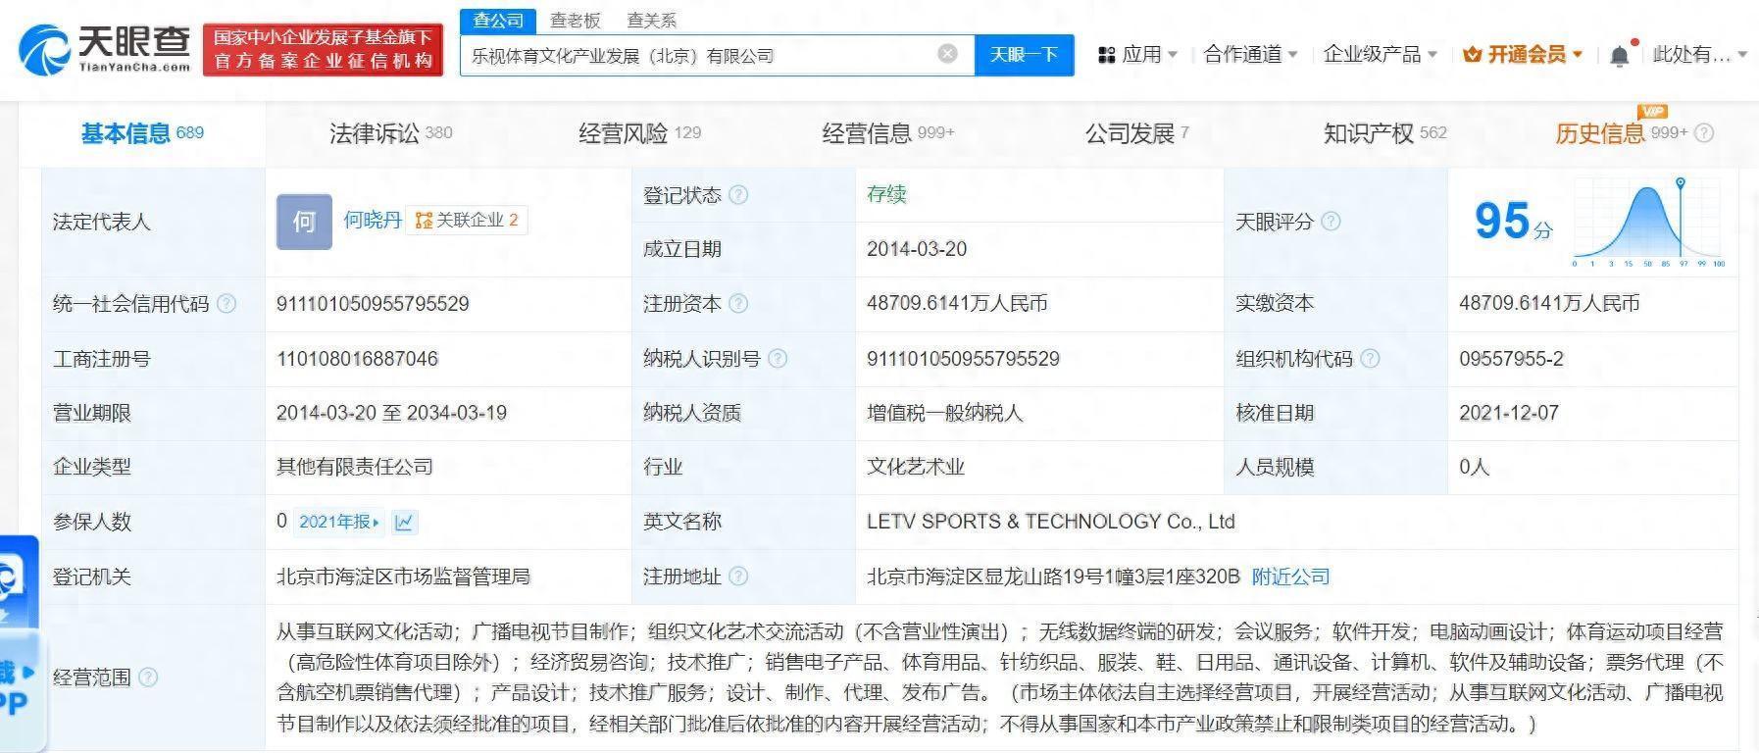Clear the search box with the X icon
Screen dimensions: 1759x753
[947, 54]
